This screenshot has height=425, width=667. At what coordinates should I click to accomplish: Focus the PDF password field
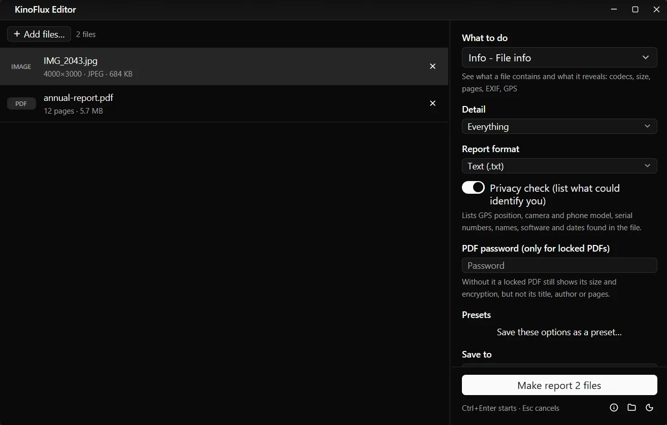coord(559,265)
